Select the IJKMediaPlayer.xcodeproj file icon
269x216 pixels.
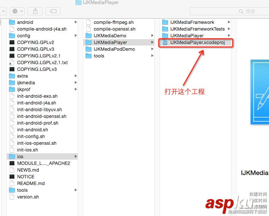click(165, 42)
